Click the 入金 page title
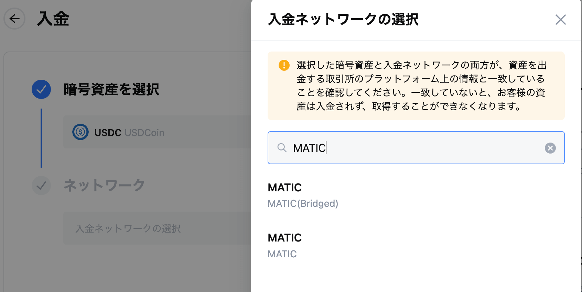Viewport: 582px width, 292px height. [53, 19]
